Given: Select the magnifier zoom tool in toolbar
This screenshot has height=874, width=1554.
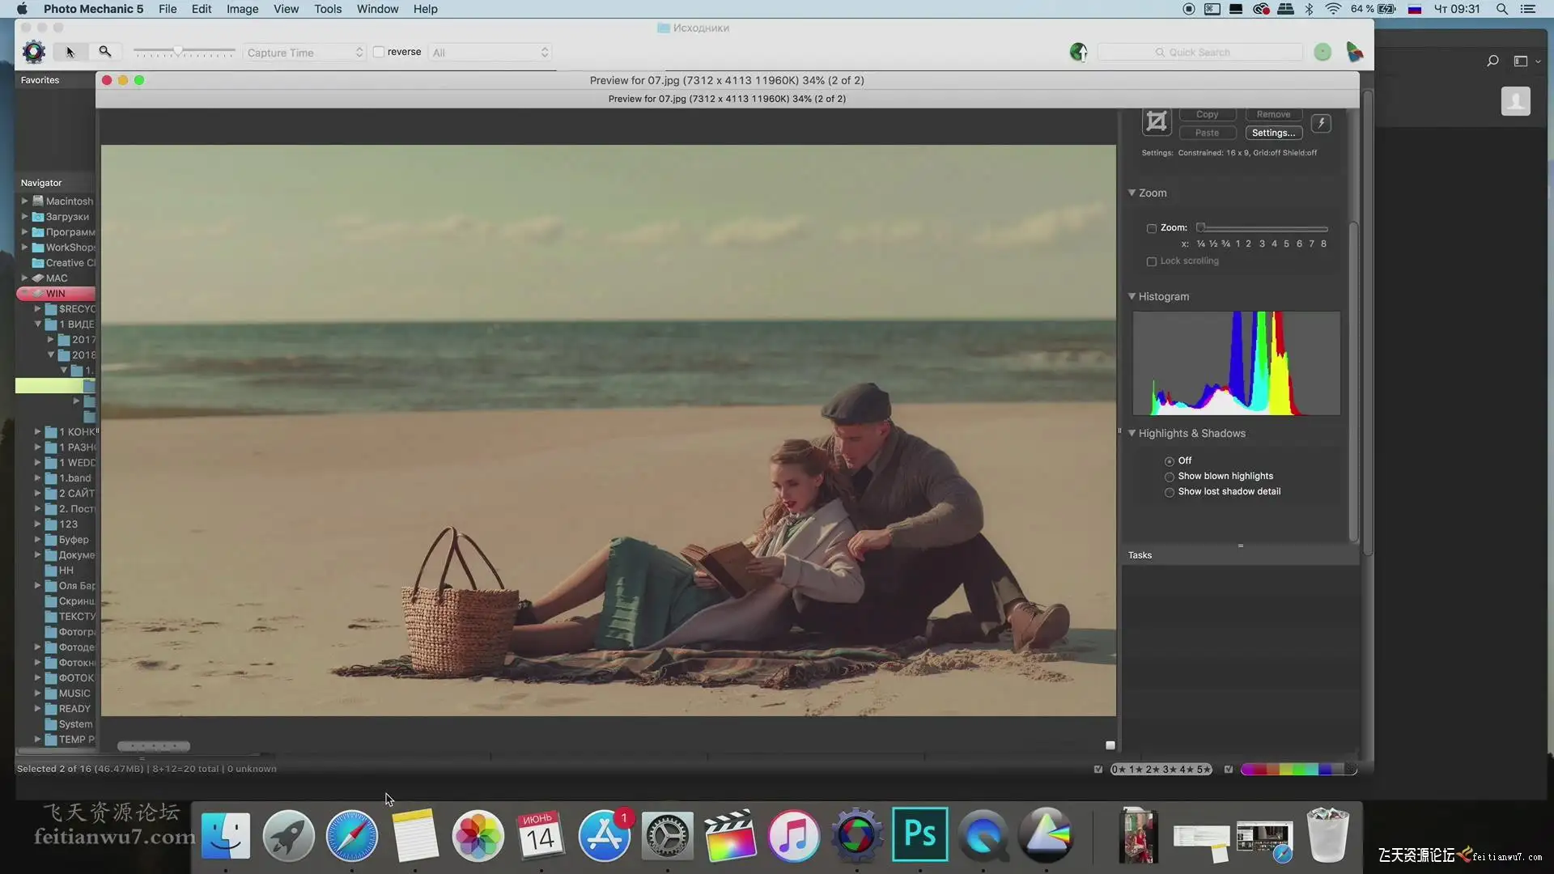Looking at the screenshot, I should click(105, 52).
